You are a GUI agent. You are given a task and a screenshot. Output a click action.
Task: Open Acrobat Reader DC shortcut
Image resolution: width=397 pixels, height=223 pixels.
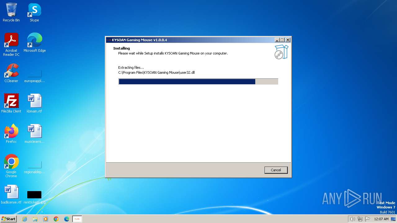click(11, 45)
